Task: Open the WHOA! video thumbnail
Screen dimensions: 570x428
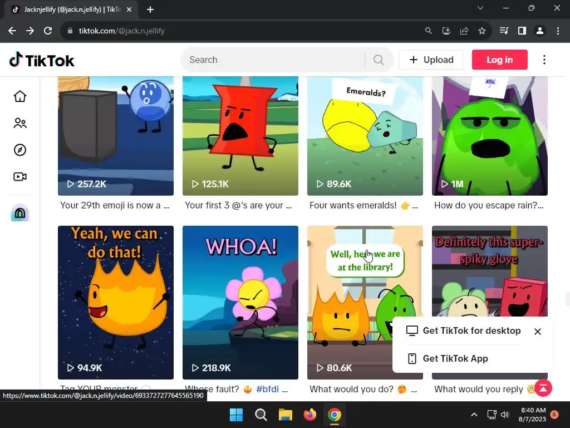Action: (240, 303)
